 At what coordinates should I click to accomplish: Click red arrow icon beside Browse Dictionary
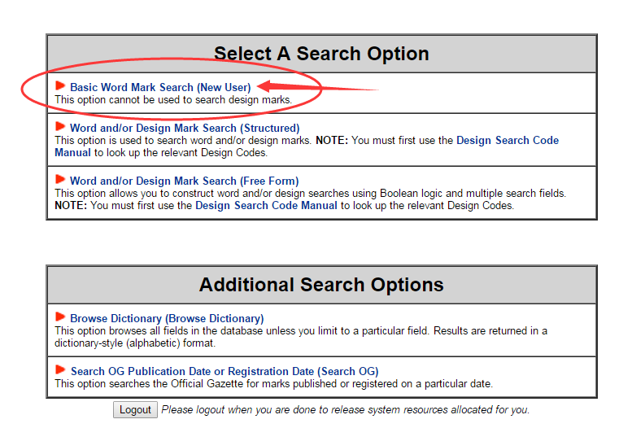tap(60, 317)
